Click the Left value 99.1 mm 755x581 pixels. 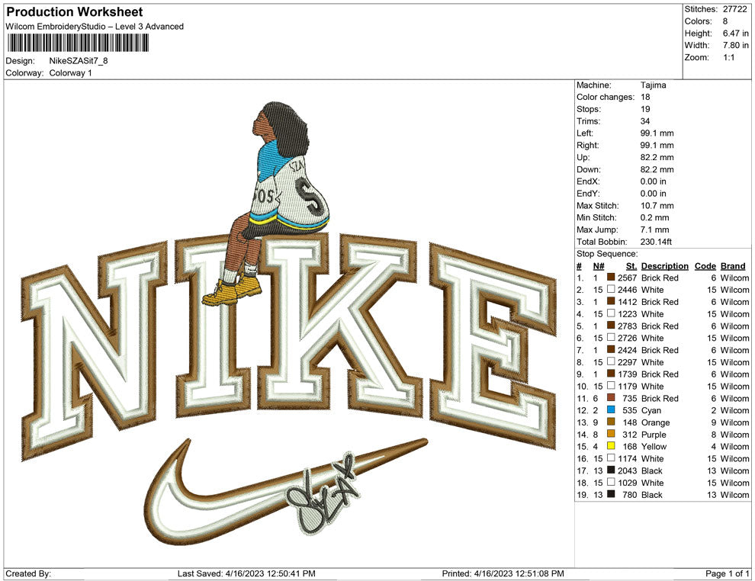pyautogui.click(x=657, y=133)
